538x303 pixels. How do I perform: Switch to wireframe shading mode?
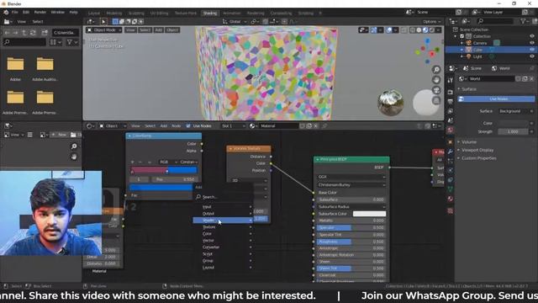click(413, 30)
